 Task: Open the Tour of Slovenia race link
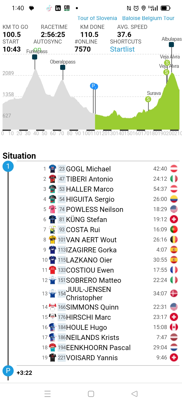pyautogui.click(x=97, y=18)
